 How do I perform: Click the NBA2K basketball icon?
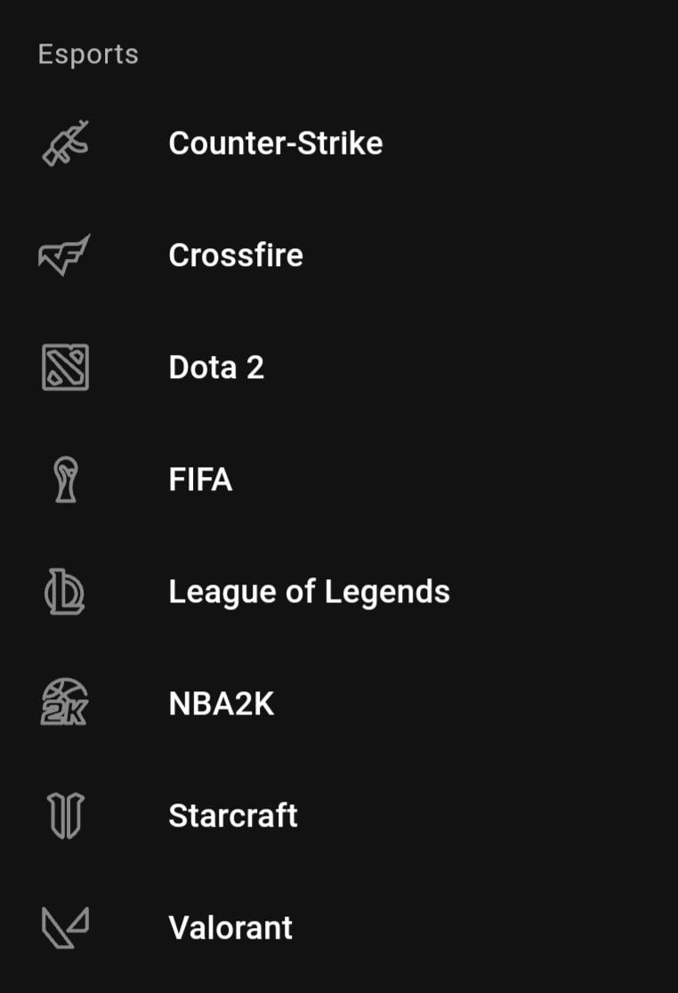tap(65, 704)
